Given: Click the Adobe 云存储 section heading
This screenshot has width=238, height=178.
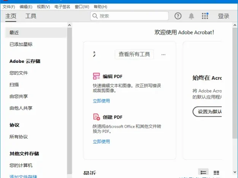Looking at the screenshot, I should pos(25,61).
